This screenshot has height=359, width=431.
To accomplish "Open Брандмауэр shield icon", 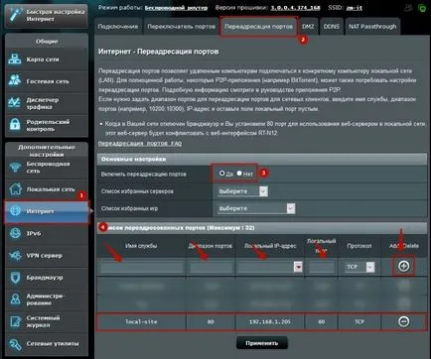I will click(15, 278).
